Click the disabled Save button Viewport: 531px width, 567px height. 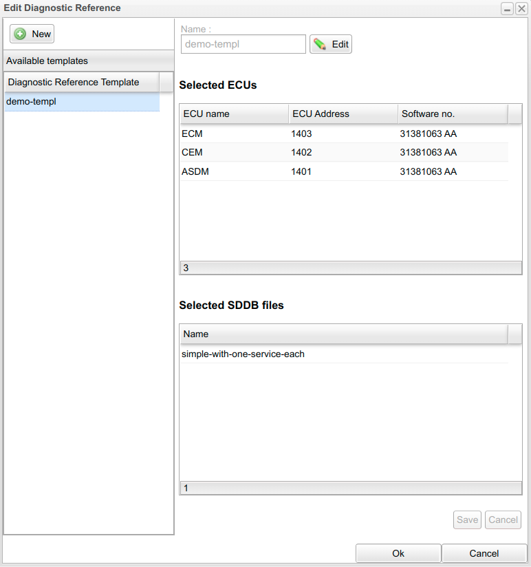(467, 520)
